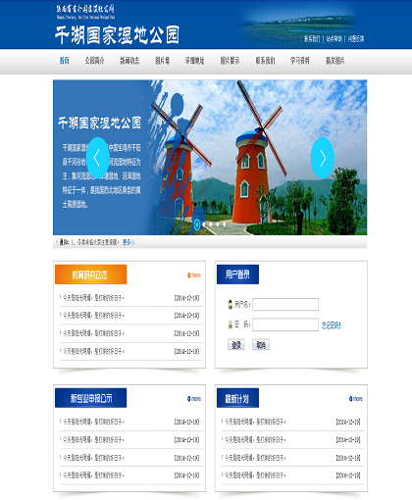Click the previous slide arrow on banner
This screenshot has height=500, width=412.
click(x=98, y=158)
